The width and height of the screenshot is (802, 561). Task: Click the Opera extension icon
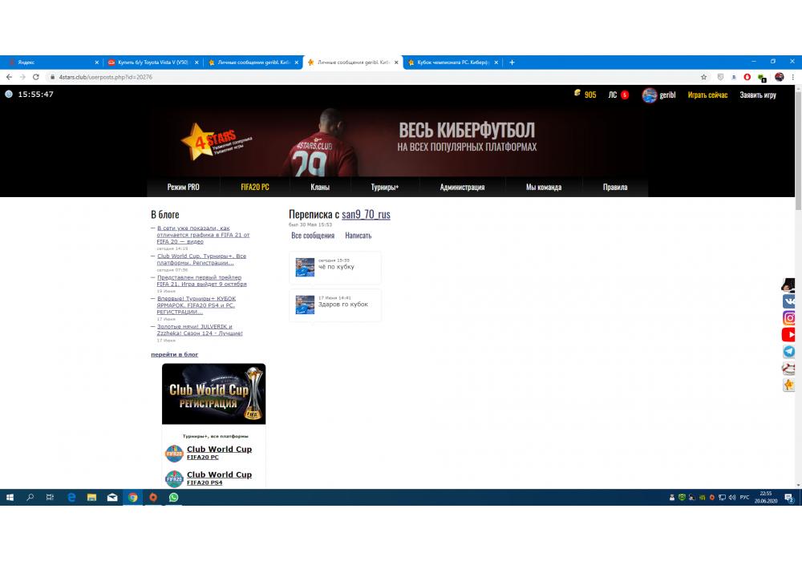click(x=747, y=77)
